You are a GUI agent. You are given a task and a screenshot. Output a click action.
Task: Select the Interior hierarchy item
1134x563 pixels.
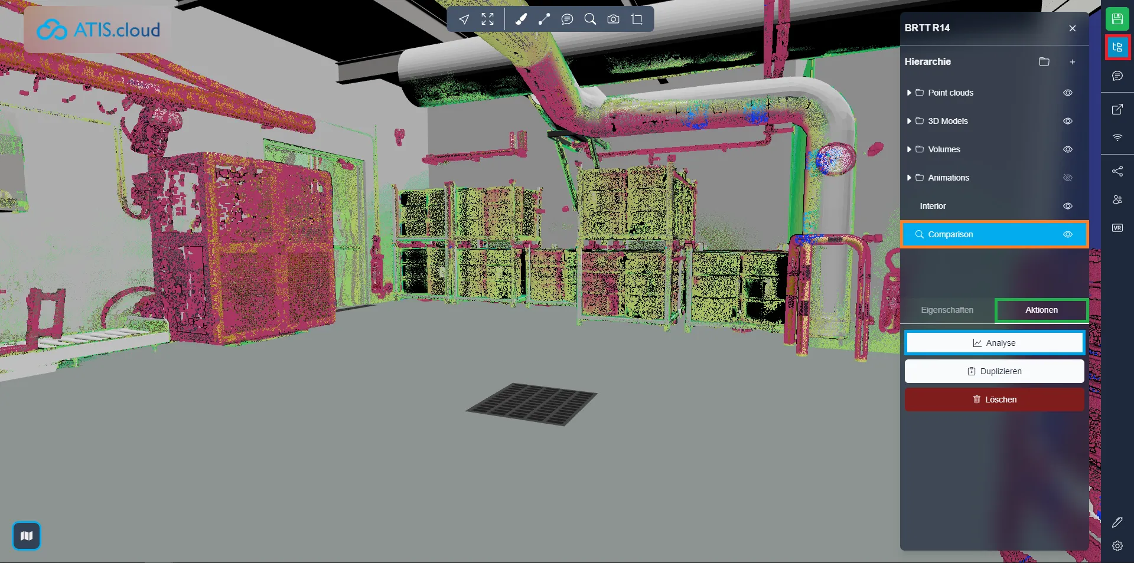pyautogui.click(x=995, y=206)
